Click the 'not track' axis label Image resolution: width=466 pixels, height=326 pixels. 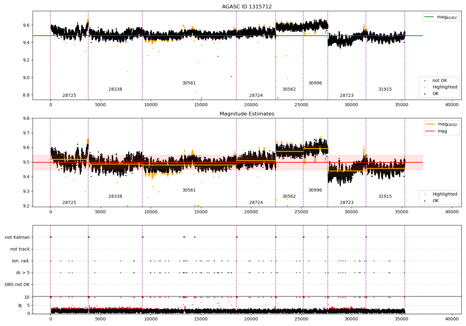20,249
